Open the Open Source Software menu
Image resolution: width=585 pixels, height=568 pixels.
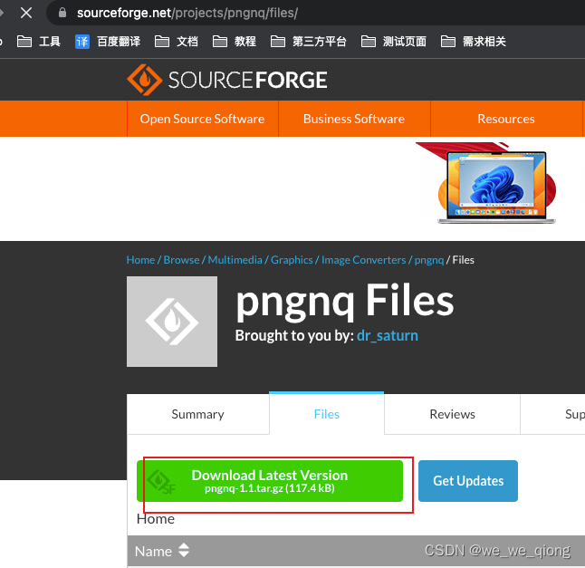click(x=202, y=119)
